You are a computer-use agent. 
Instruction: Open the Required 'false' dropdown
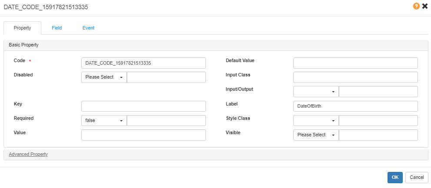tap(104, 121)
